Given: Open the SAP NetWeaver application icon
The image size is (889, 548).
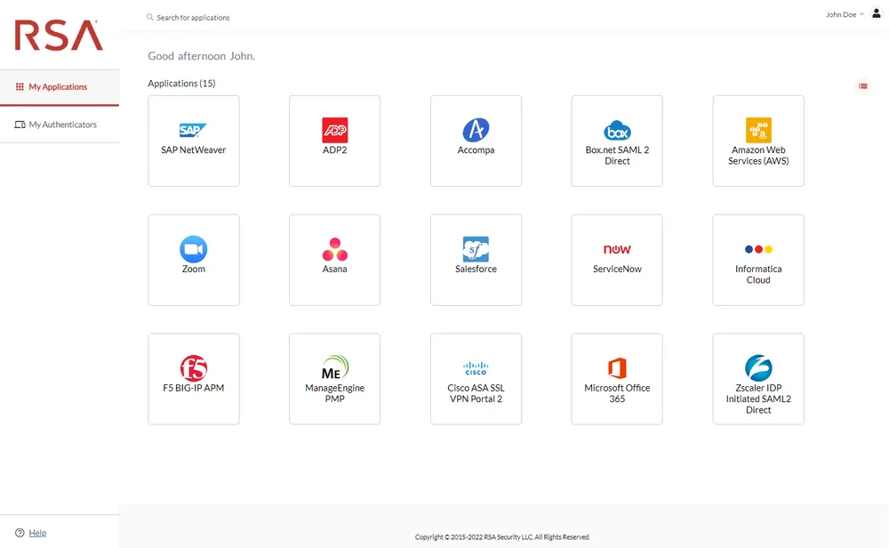Looking at the screenshot, I should click(x=193, y=130).
